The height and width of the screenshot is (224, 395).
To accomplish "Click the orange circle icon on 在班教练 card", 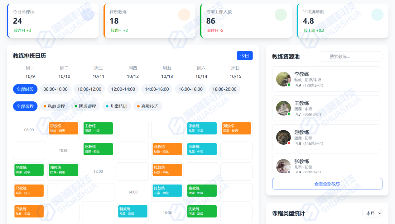I will (x=184, y=15).
